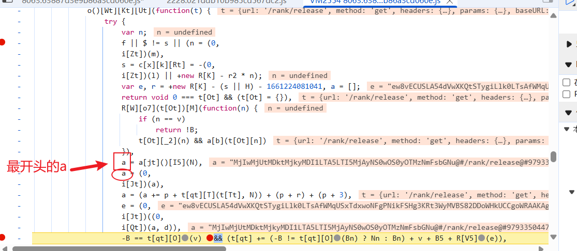The height and width of the screenshot is (251, 577).
Task: Click the 'i[Qt])(a, d)),' code
Action: click(152, 227)
